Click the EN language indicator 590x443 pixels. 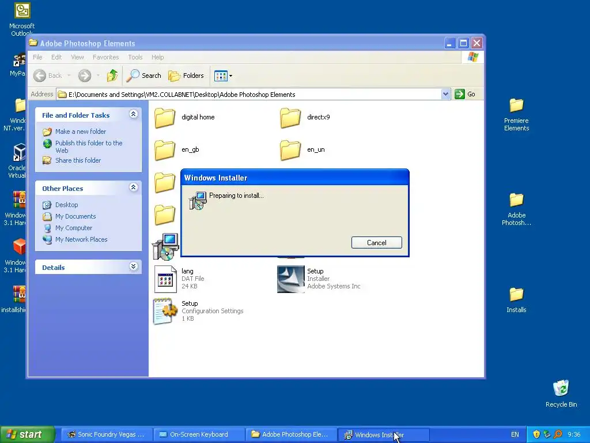(x=515, y=435)
